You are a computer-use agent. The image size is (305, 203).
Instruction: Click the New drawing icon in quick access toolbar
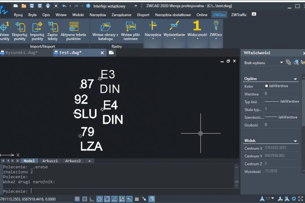[16, 6]
